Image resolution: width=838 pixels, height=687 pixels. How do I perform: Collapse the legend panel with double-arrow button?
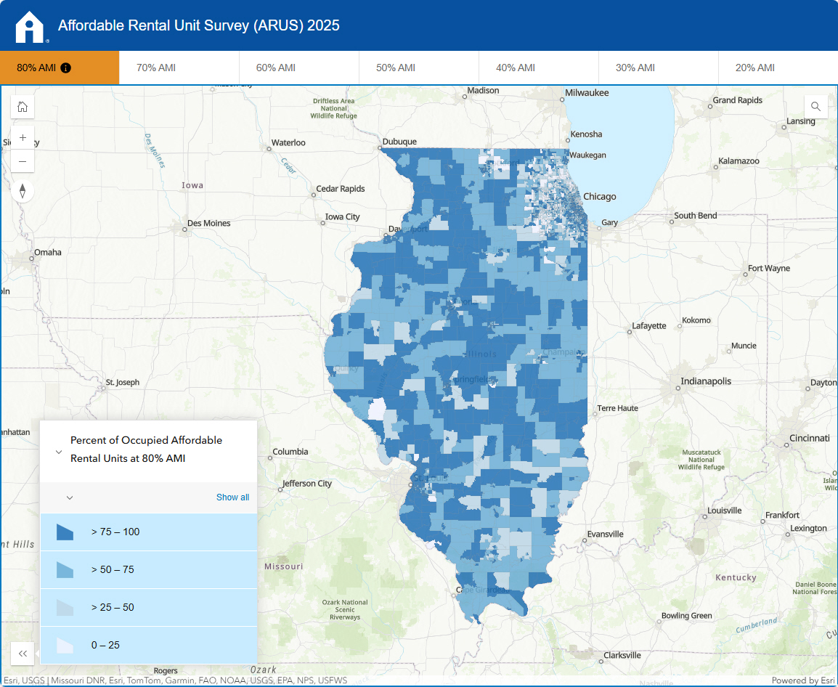click(x=23, y=654)
